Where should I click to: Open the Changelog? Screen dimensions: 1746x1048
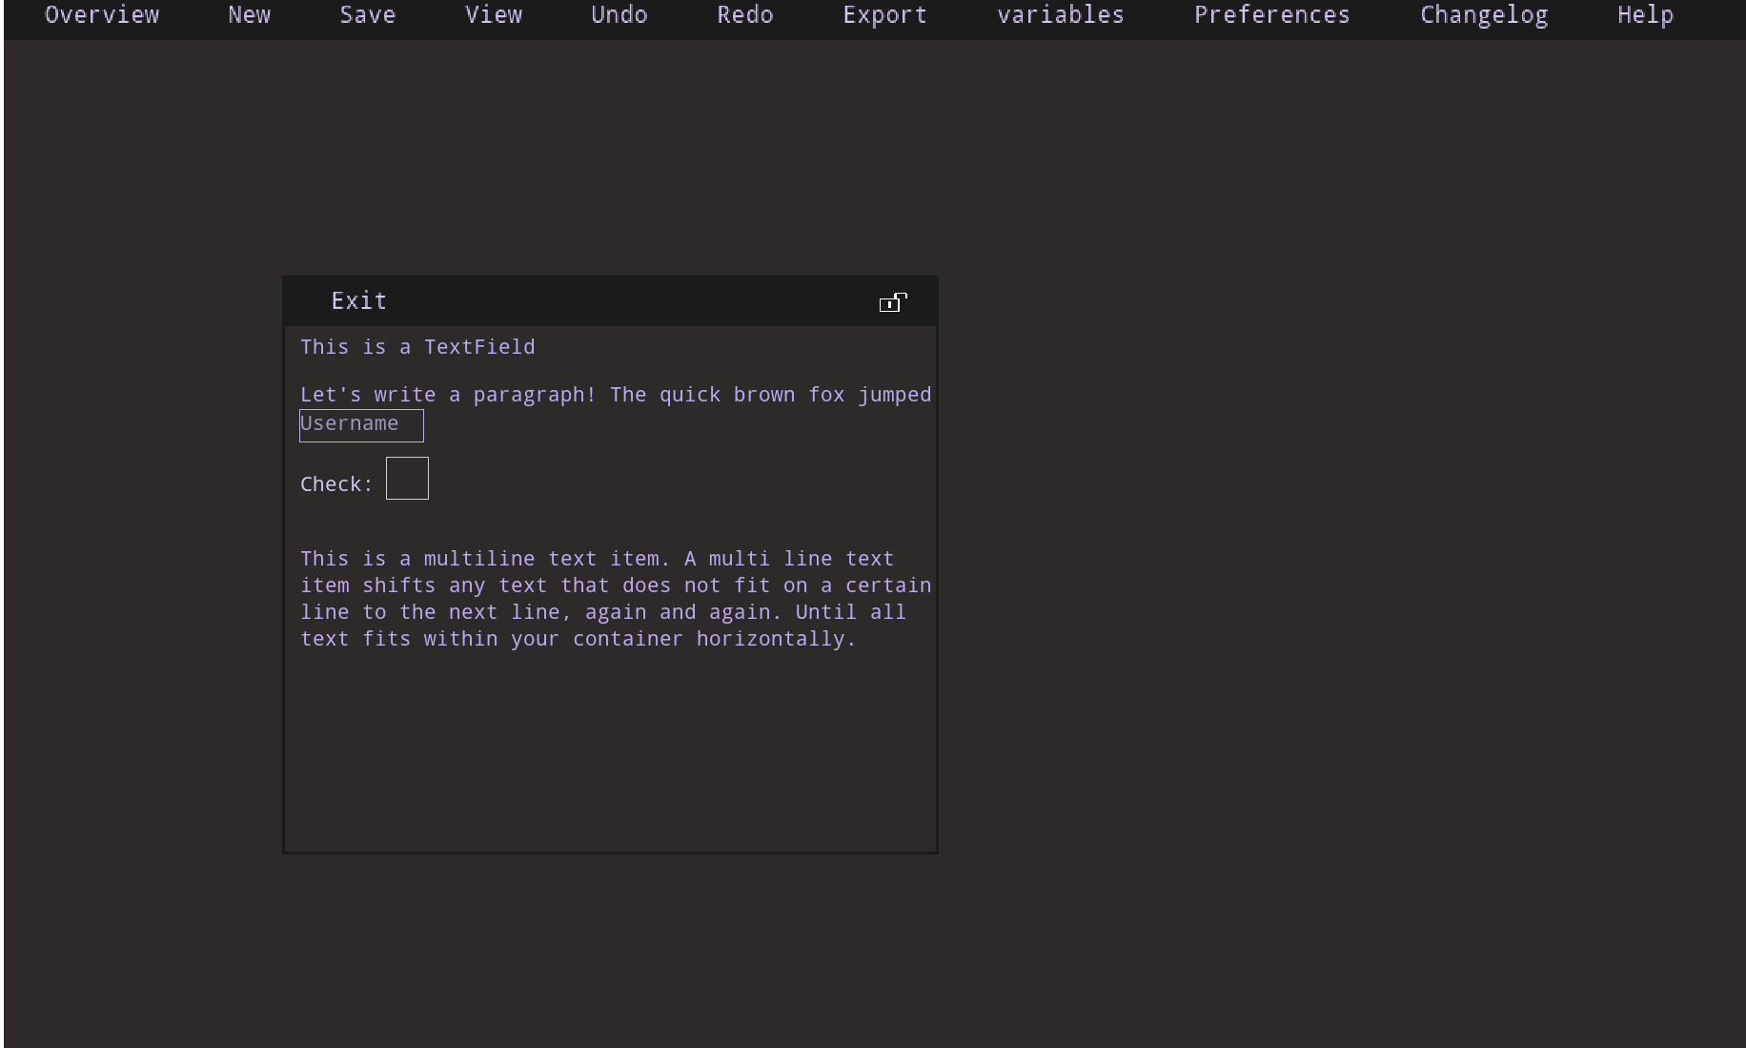(x=1483, y=14)
